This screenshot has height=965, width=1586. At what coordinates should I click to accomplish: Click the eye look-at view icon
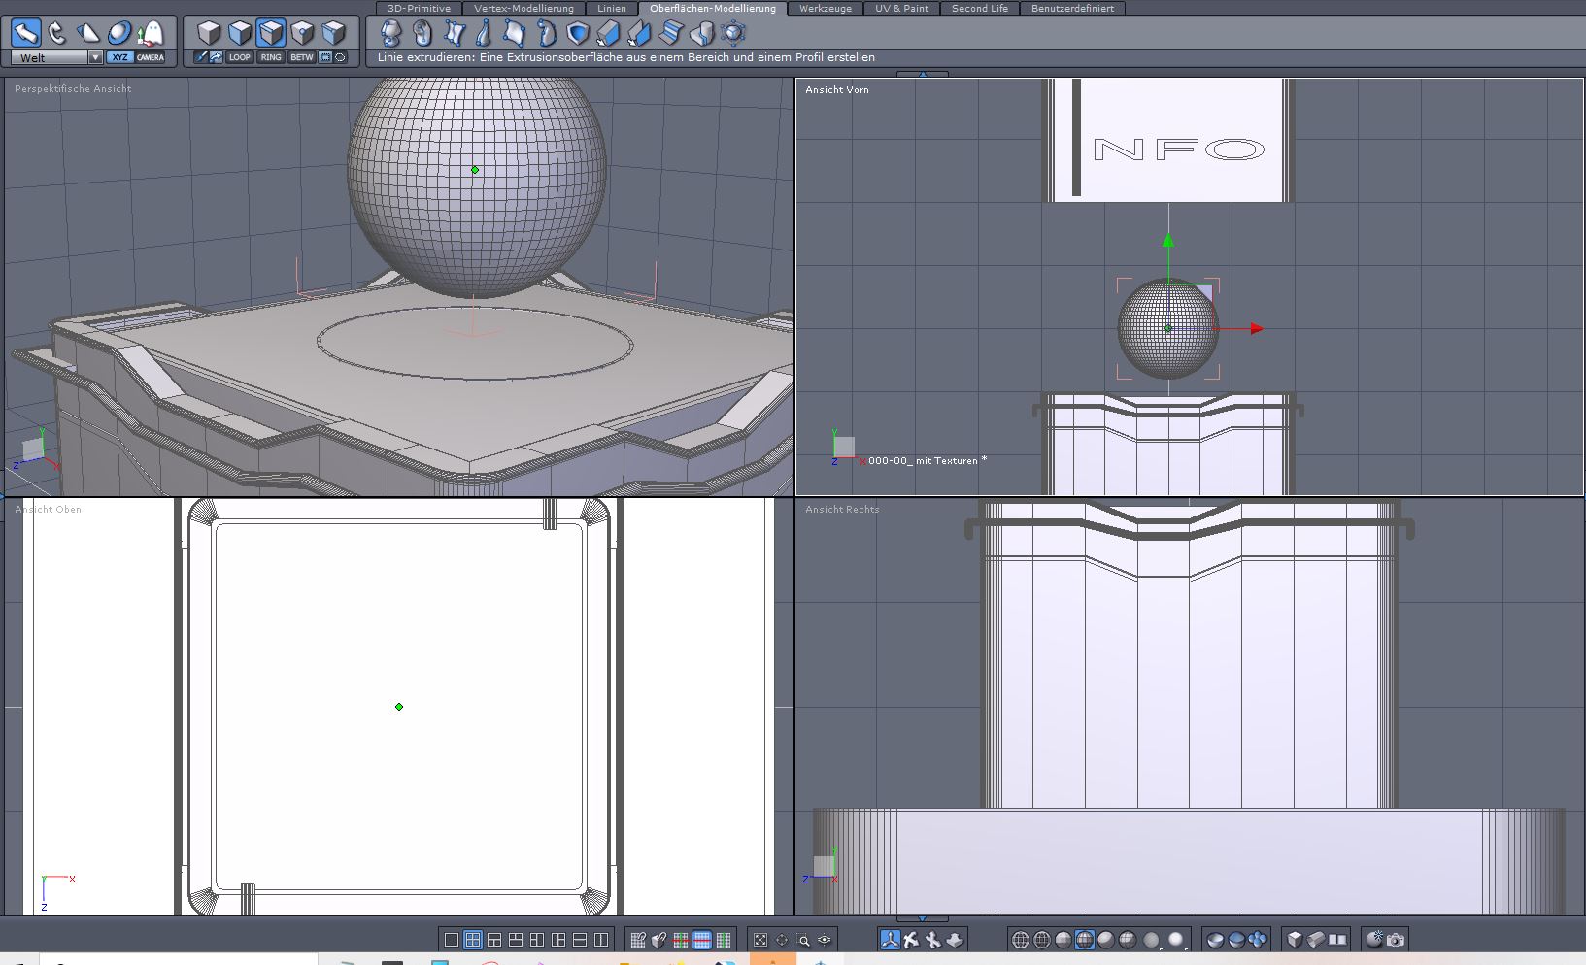(x=825, y=940)
